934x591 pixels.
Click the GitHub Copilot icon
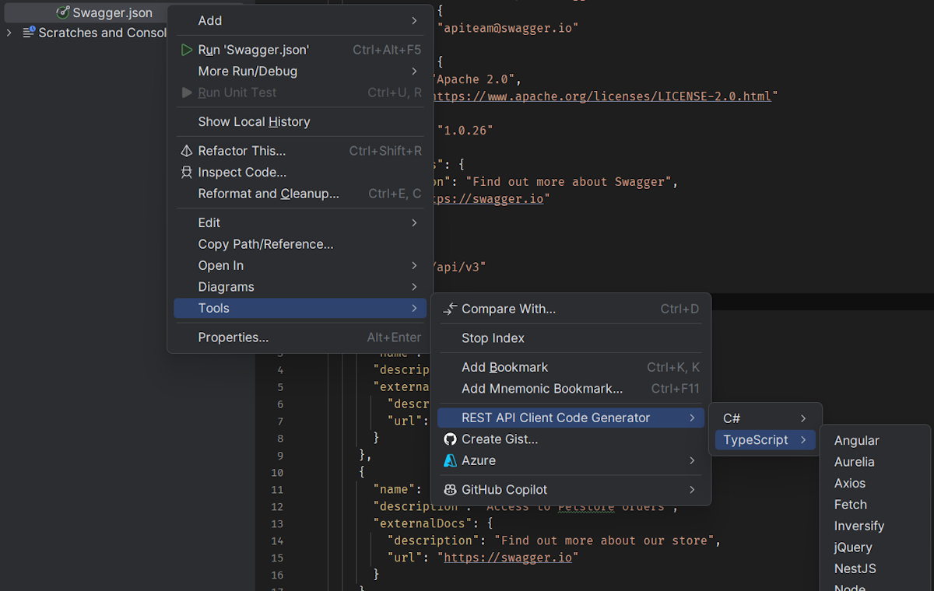click(x=450, y=490)
